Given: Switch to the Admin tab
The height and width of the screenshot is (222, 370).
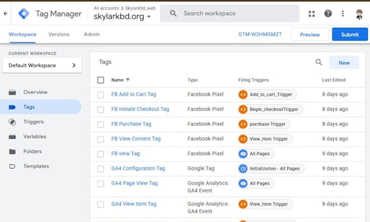Looking at the screenshot, I should point(92,34).
